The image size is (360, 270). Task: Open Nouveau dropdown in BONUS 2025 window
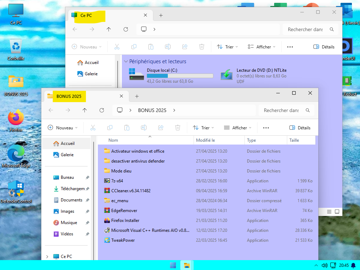pos(63,128)
